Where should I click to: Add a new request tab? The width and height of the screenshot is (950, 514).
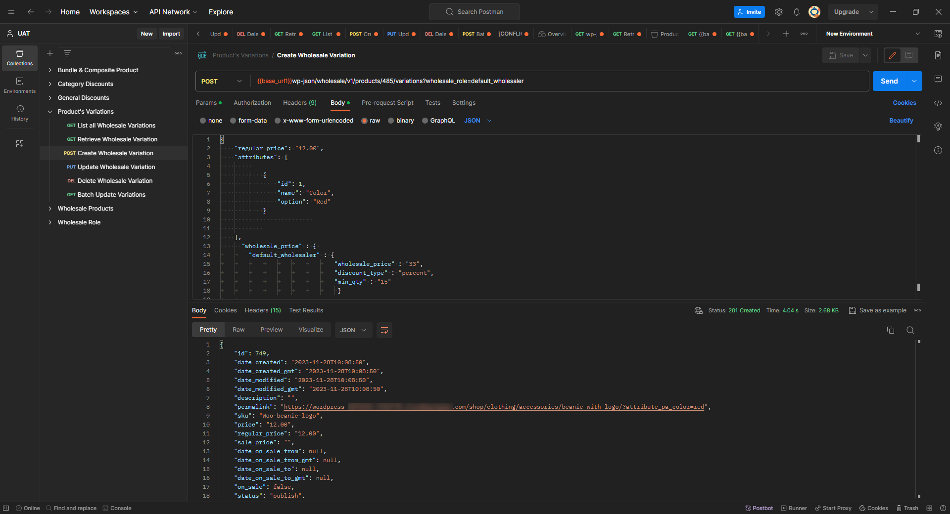[x=786, y=34]
